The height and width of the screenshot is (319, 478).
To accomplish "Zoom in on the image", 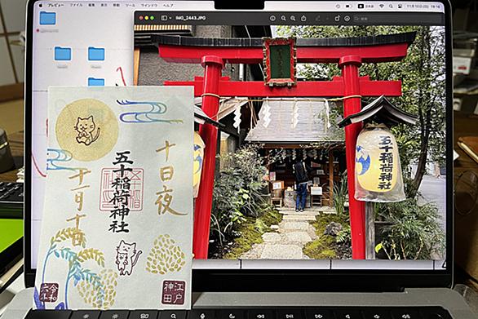I will 293,18.
